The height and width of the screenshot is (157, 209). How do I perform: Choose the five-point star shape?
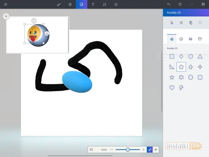[172, 77]
